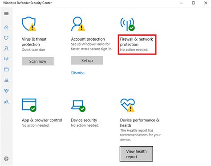Open Device security sidebar laptop icon

pyautogui.click(x=6, y=80)
